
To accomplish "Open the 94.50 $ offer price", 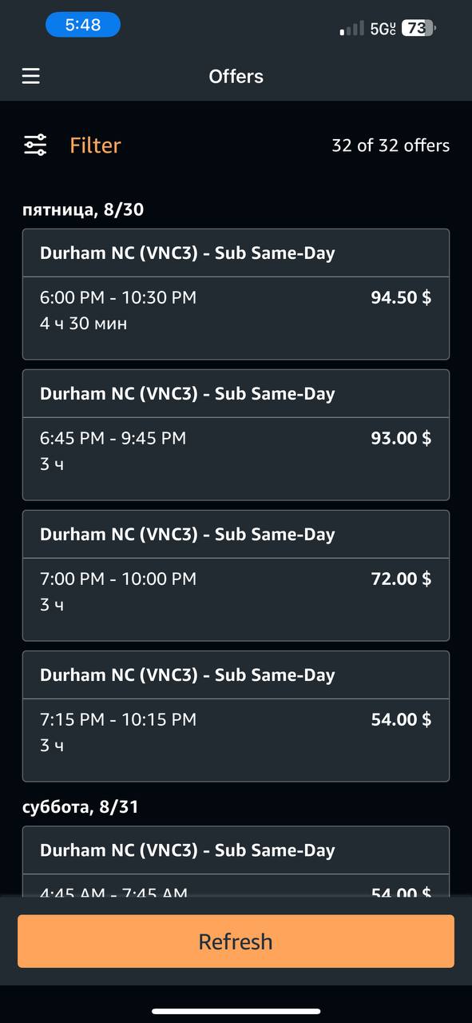I will pyautogui.click(x=401, y=297).
